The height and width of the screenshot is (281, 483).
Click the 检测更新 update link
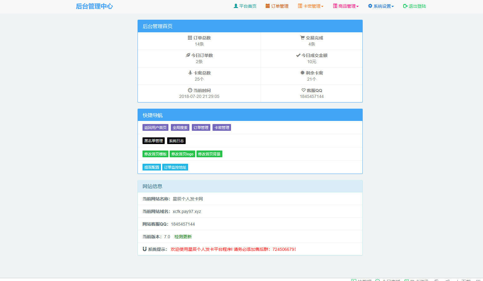tap(183, 236)
